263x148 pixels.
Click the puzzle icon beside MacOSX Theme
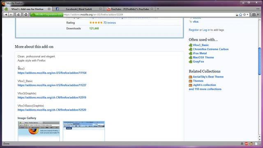190,58
